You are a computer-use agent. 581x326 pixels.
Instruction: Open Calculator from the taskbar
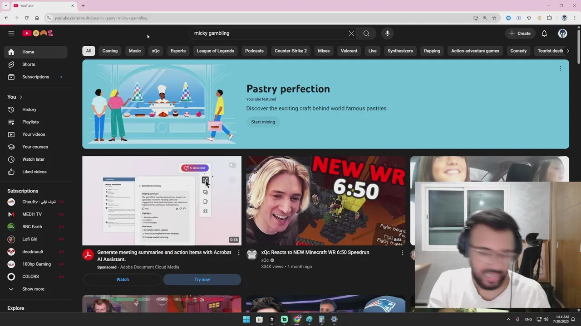321,319
